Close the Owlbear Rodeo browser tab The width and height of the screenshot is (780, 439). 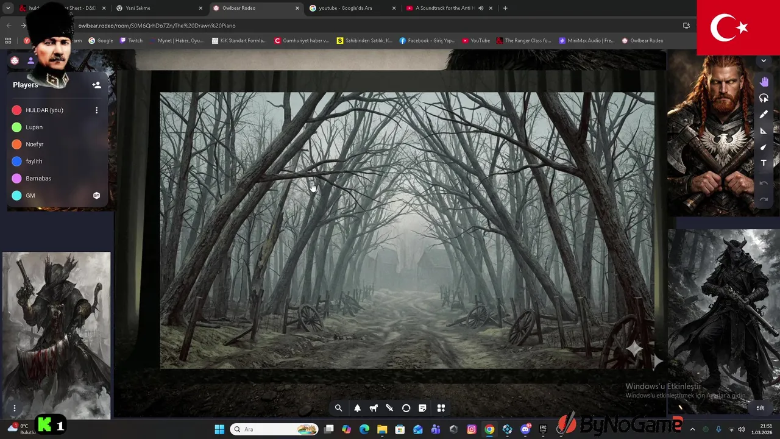coord(297,8)
